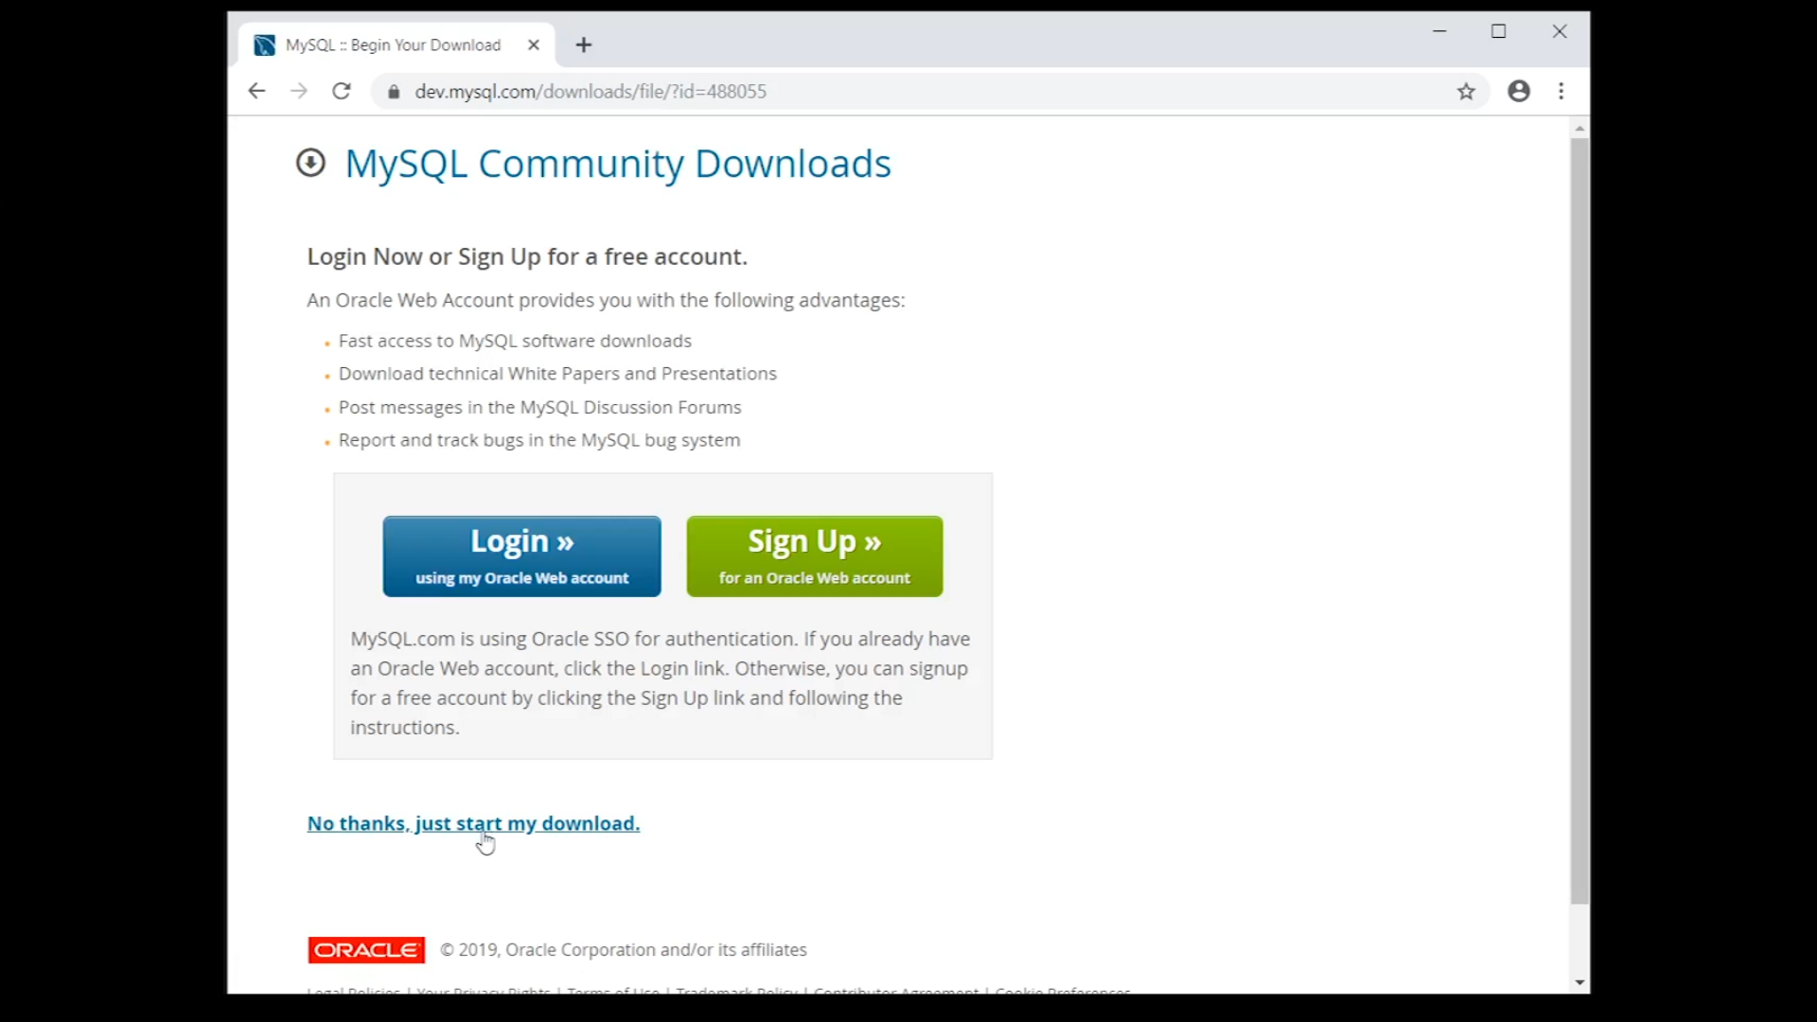Click the scrollbar down arrow
Screen dimensions: 1817x1022
1579,982
